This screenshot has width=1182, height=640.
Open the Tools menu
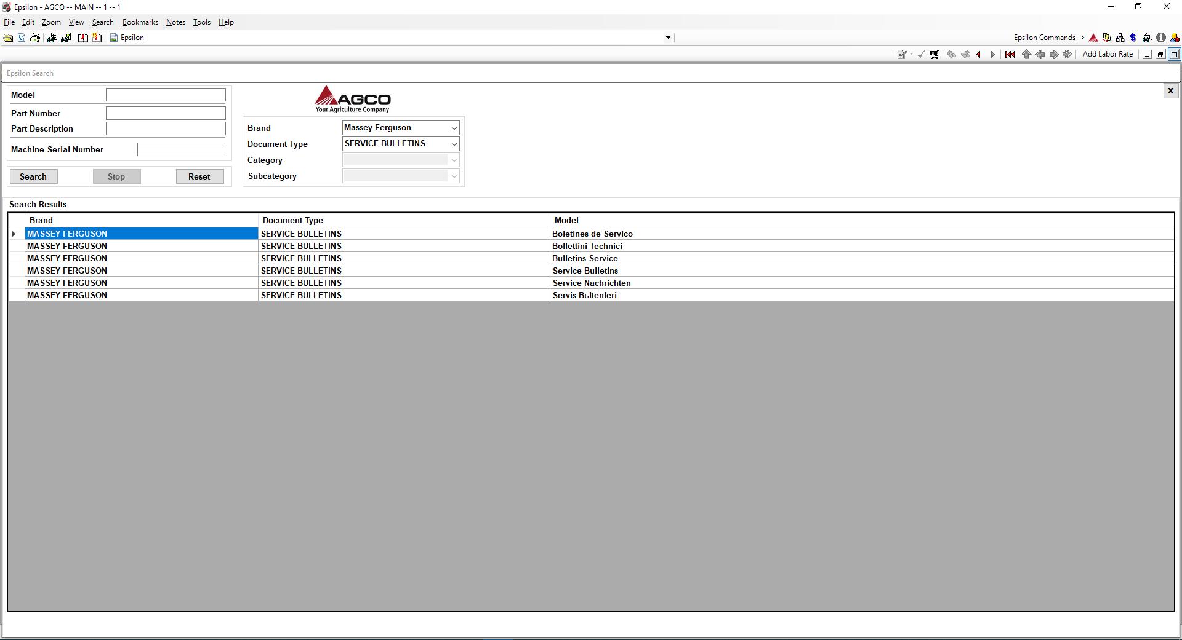point(201,22)
